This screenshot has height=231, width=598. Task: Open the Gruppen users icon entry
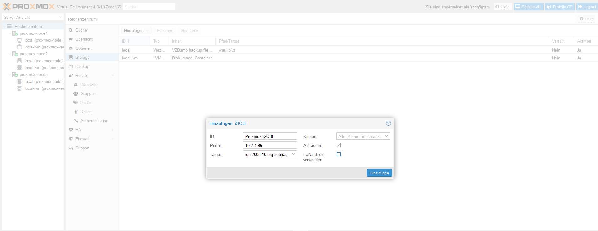pos(76,93)
